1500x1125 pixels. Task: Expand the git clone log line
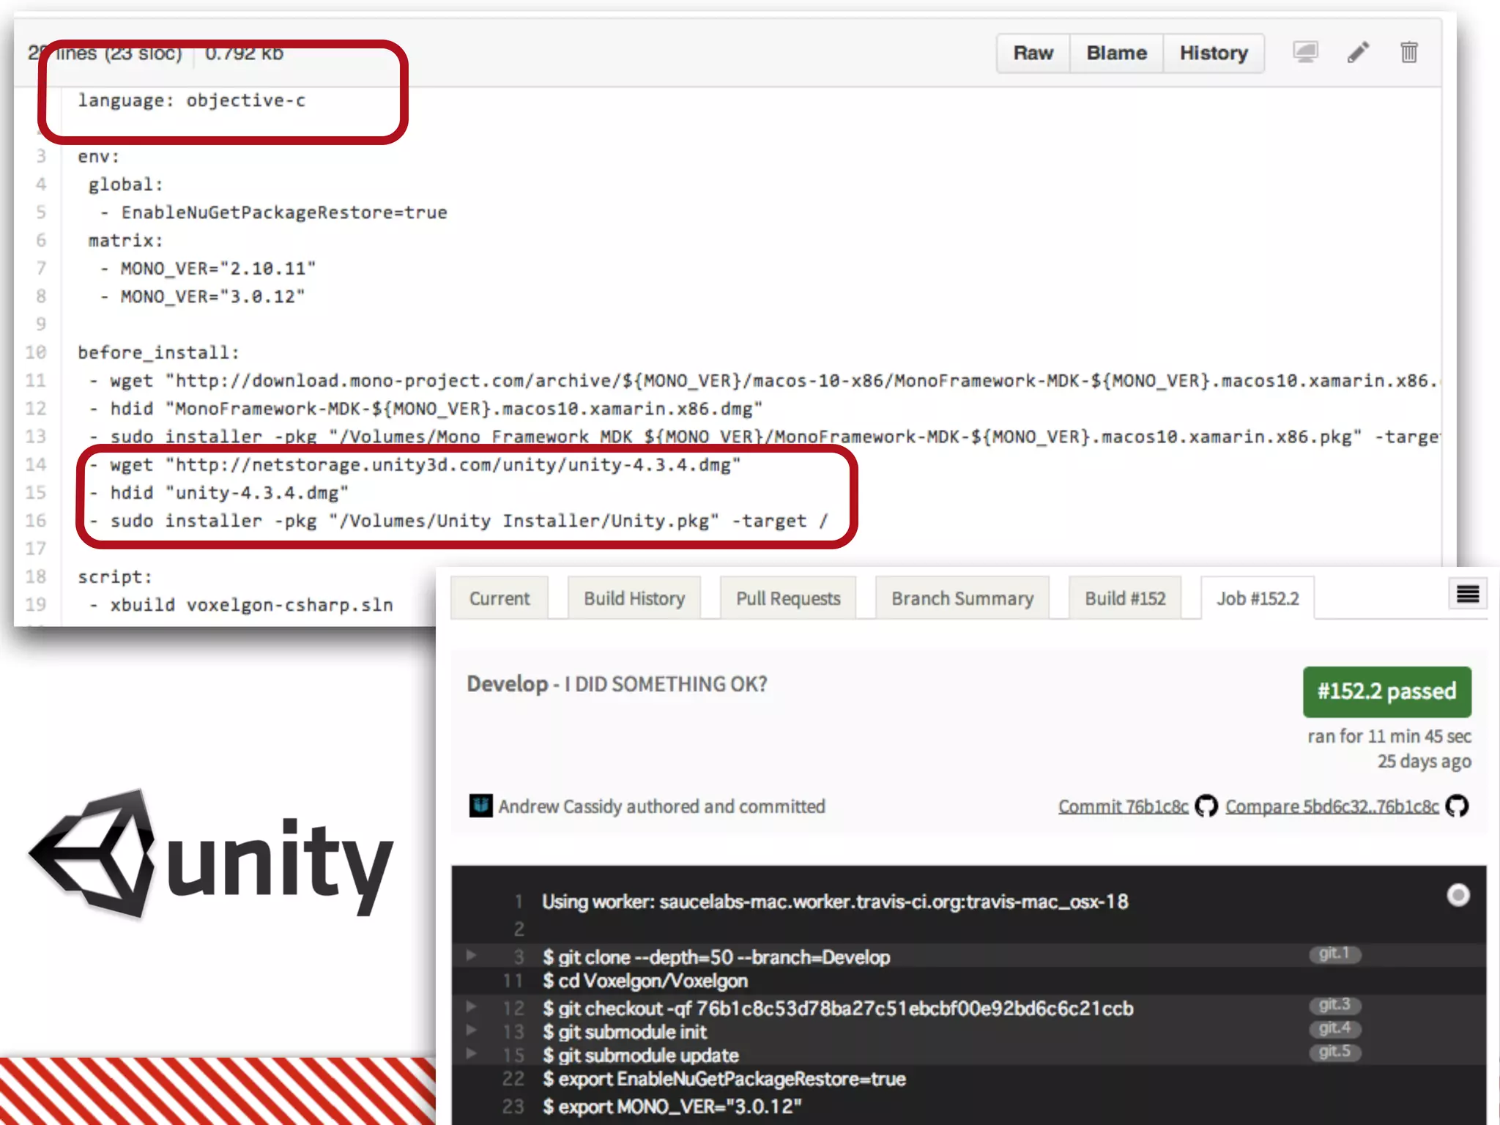point(471,955)
